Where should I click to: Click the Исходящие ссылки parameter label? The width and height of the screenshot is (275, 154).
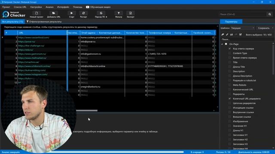coord(243,108)
